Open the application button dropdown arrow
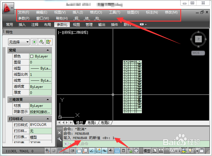Viewport: 212px width, 156px height. [12, 8]
